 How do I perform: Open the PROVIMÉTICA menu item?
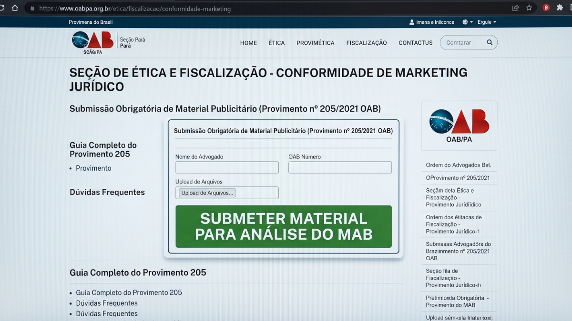tap(316, 43)
